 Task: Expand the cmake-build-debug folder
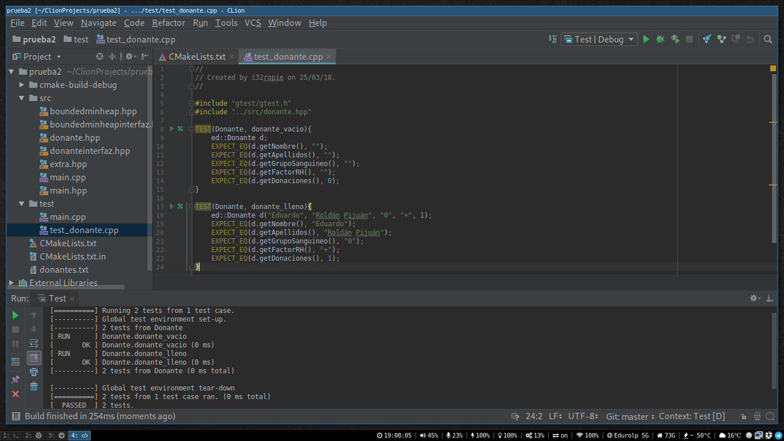22,85
